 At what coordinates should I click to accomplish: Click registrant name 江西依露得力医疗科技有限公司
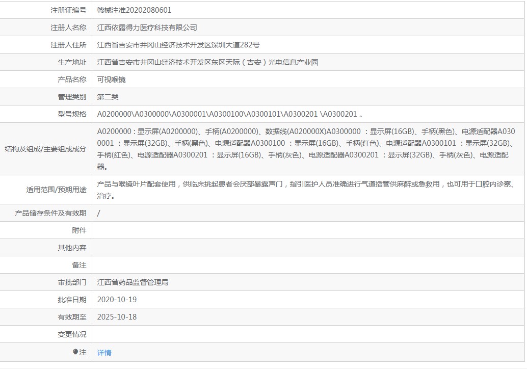click(147, 28)
